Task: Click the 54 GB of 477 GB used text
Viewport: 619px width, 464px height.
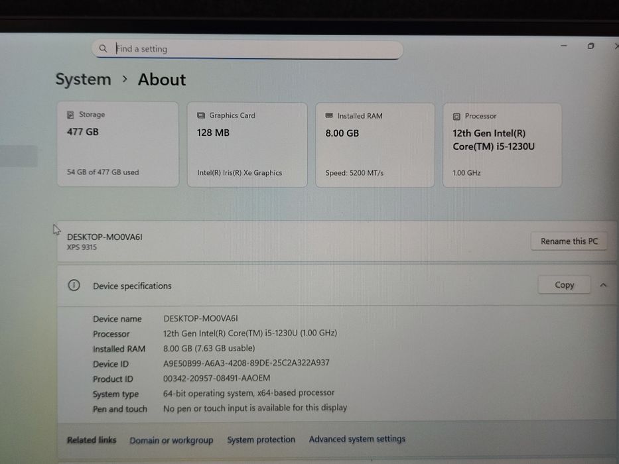Action: coord(103,172)
